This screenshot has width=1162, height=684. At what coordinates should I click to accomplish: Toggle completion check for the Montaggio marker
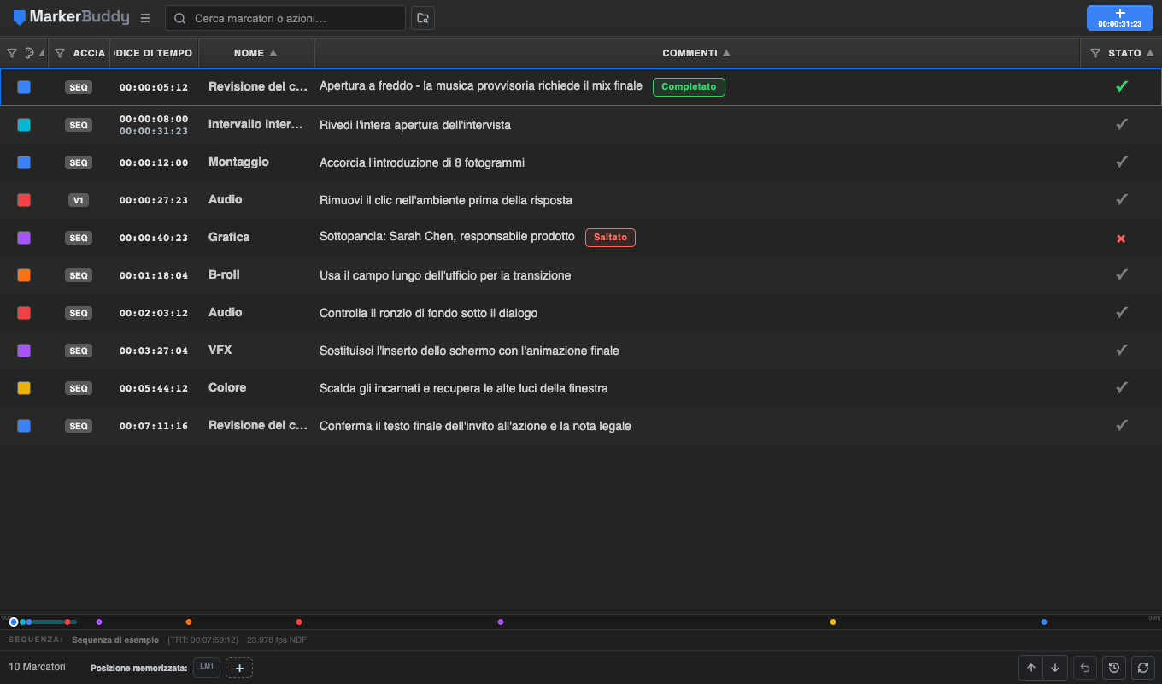click(x=1122, y=162)
